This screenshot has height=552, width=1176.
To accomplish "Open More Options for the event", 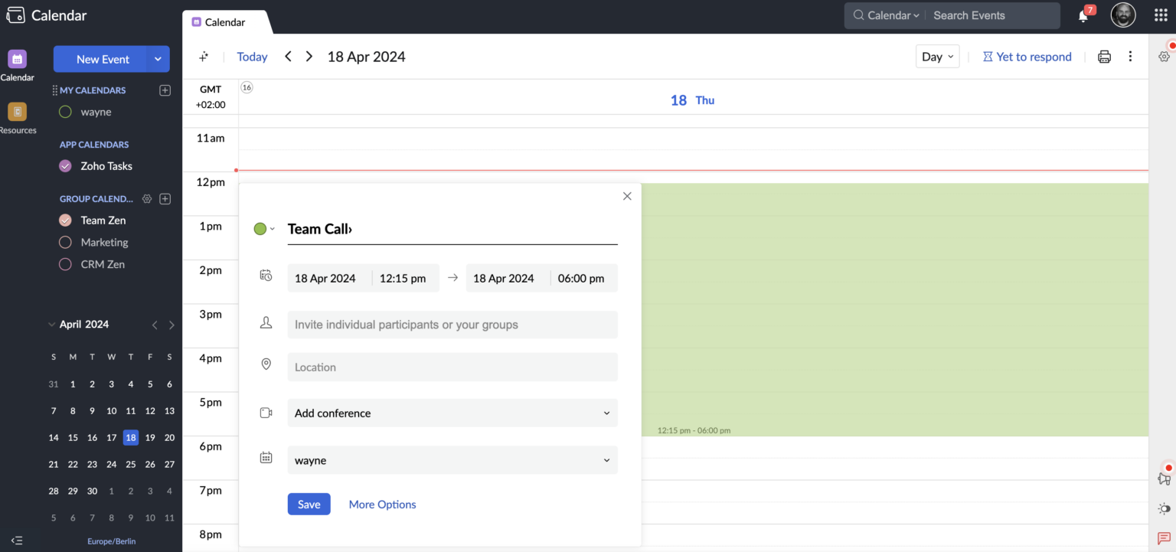I will pos(382,504).
